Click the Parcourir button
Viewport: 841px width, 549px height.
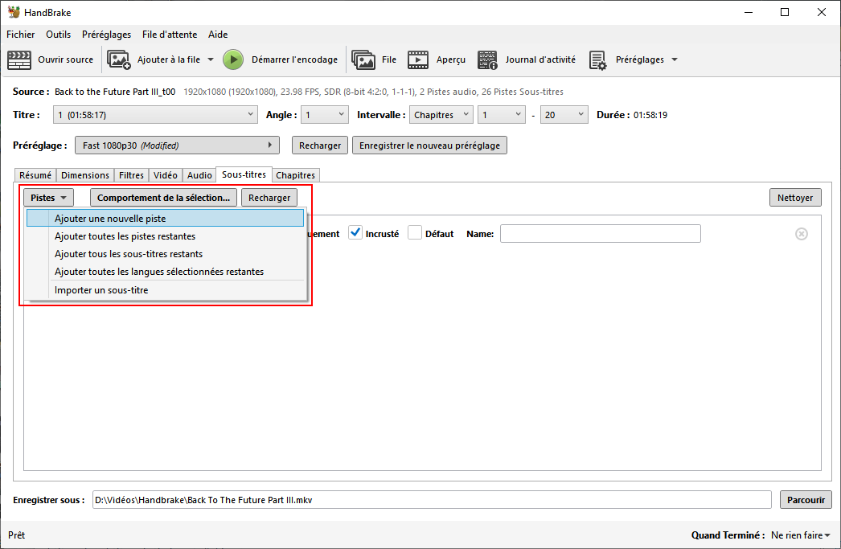coord(806,500)
